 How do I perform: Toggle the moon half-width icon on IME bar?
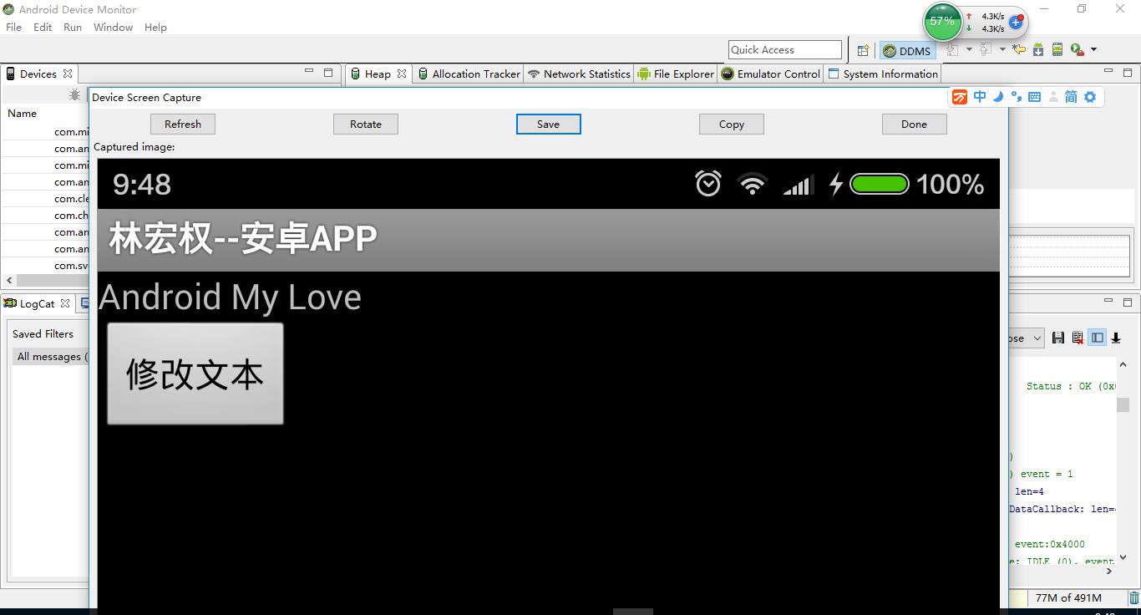998,97
